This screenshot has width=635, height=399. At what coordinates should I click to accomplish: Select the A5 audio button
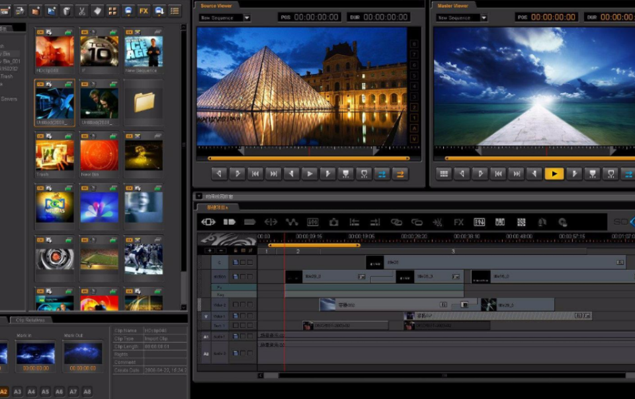46,391
